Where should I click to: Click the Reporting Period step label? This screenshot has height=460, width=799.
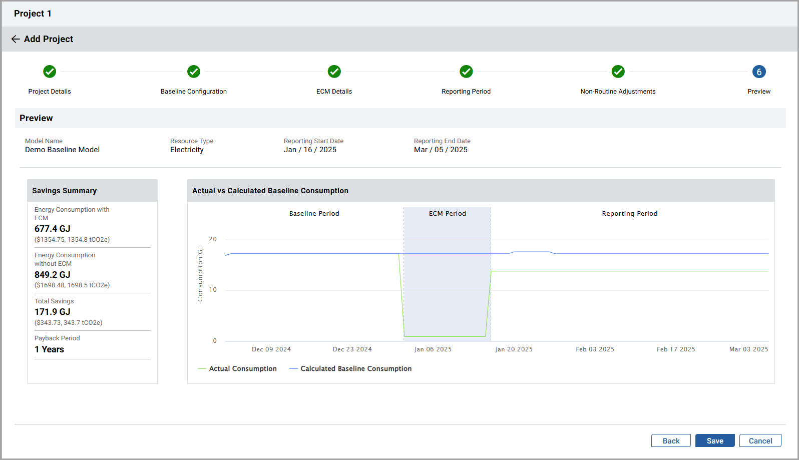point(466,92)
